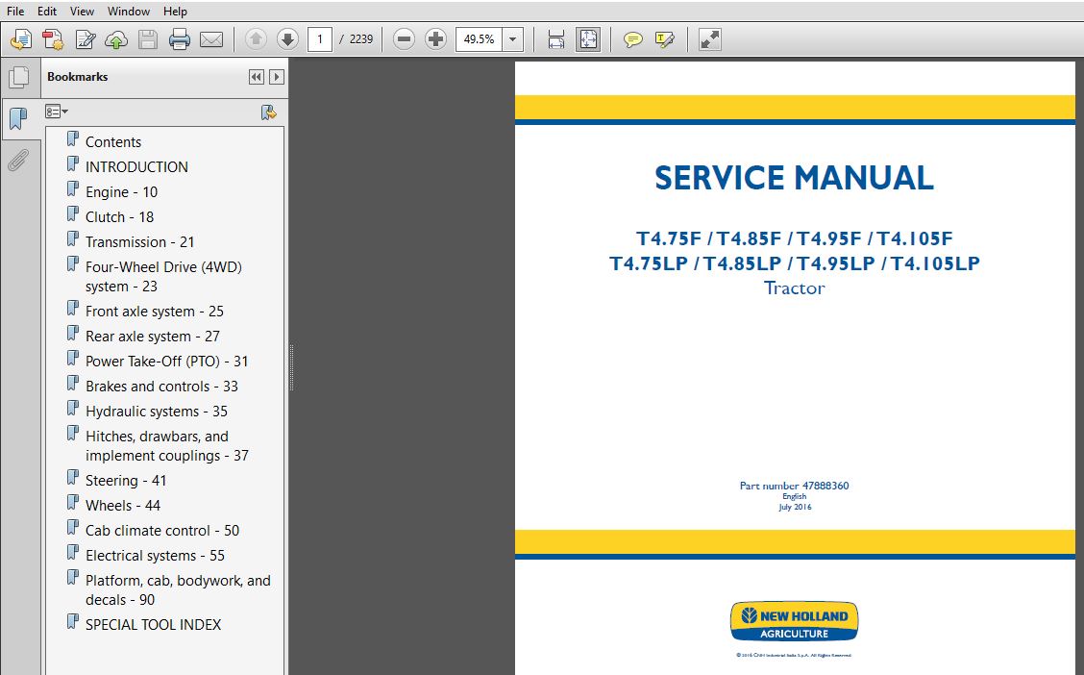Open Hitches, drawbars, and implement couplings bookmark
Viewport: 1084px width, 675px height.
[167, 446]
